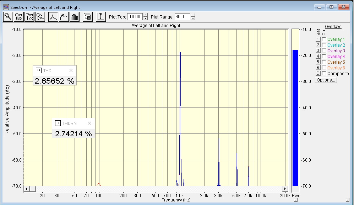Screen dimensions: 354x205
Task: Select the stepped outline plot style
Action: pos(64,17)
